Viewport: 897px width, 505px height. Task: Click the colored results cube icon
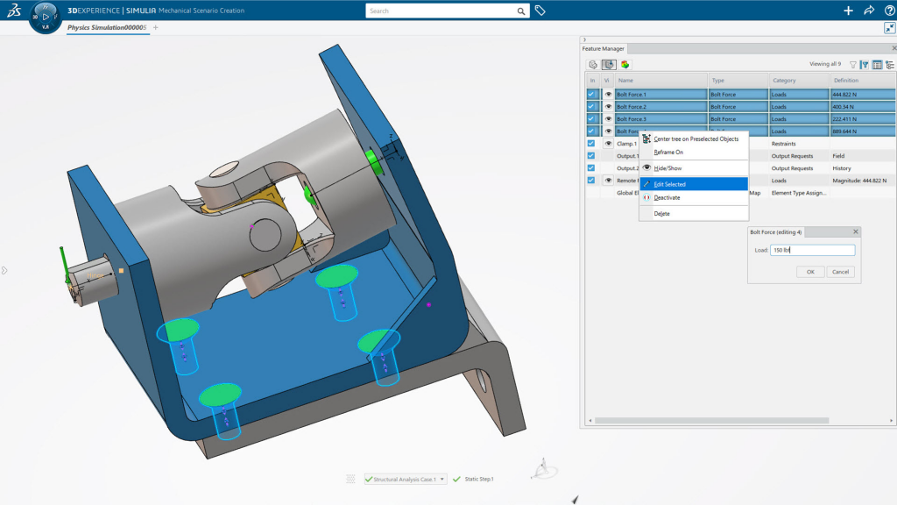click(625, 65)
